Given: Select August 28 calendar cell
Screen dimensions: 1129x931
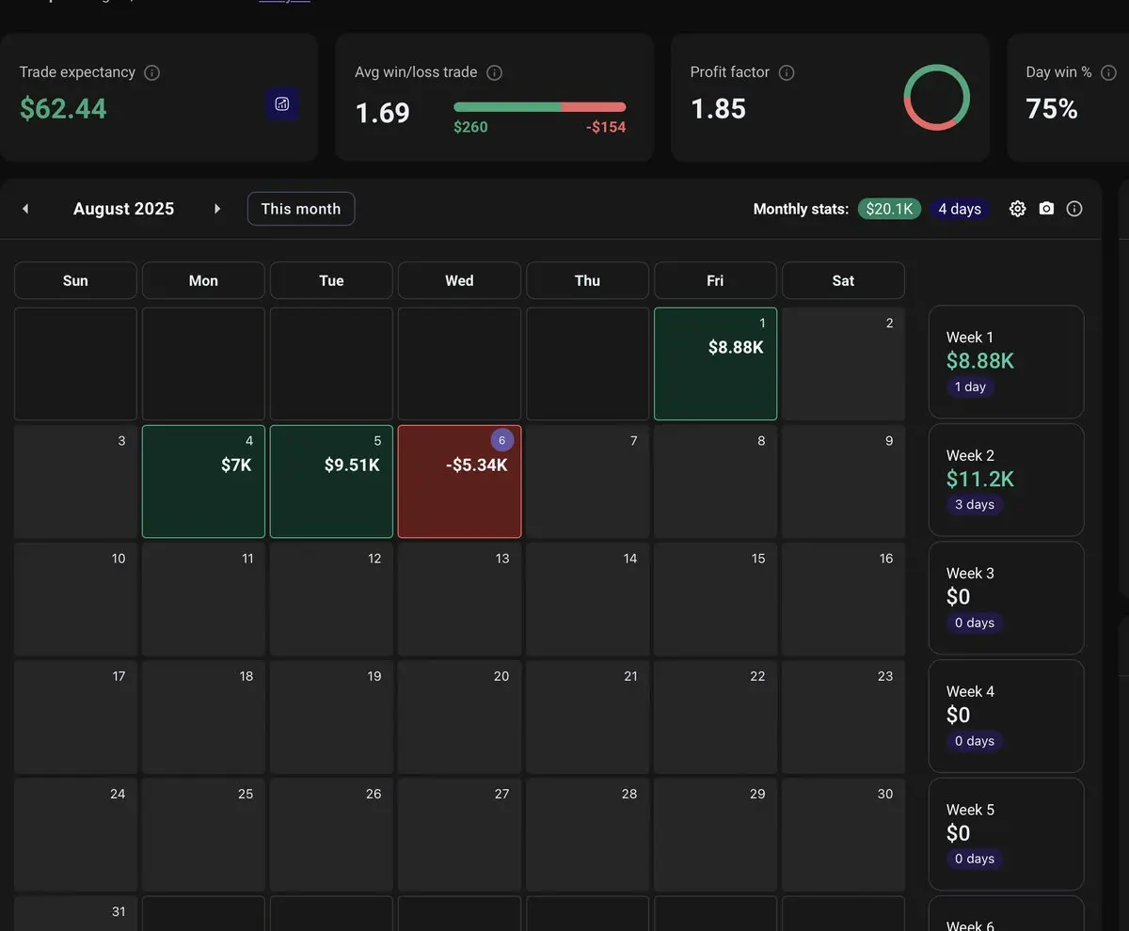Looking at the screenshot, I should pyautogui.click(x=587, y=835).
